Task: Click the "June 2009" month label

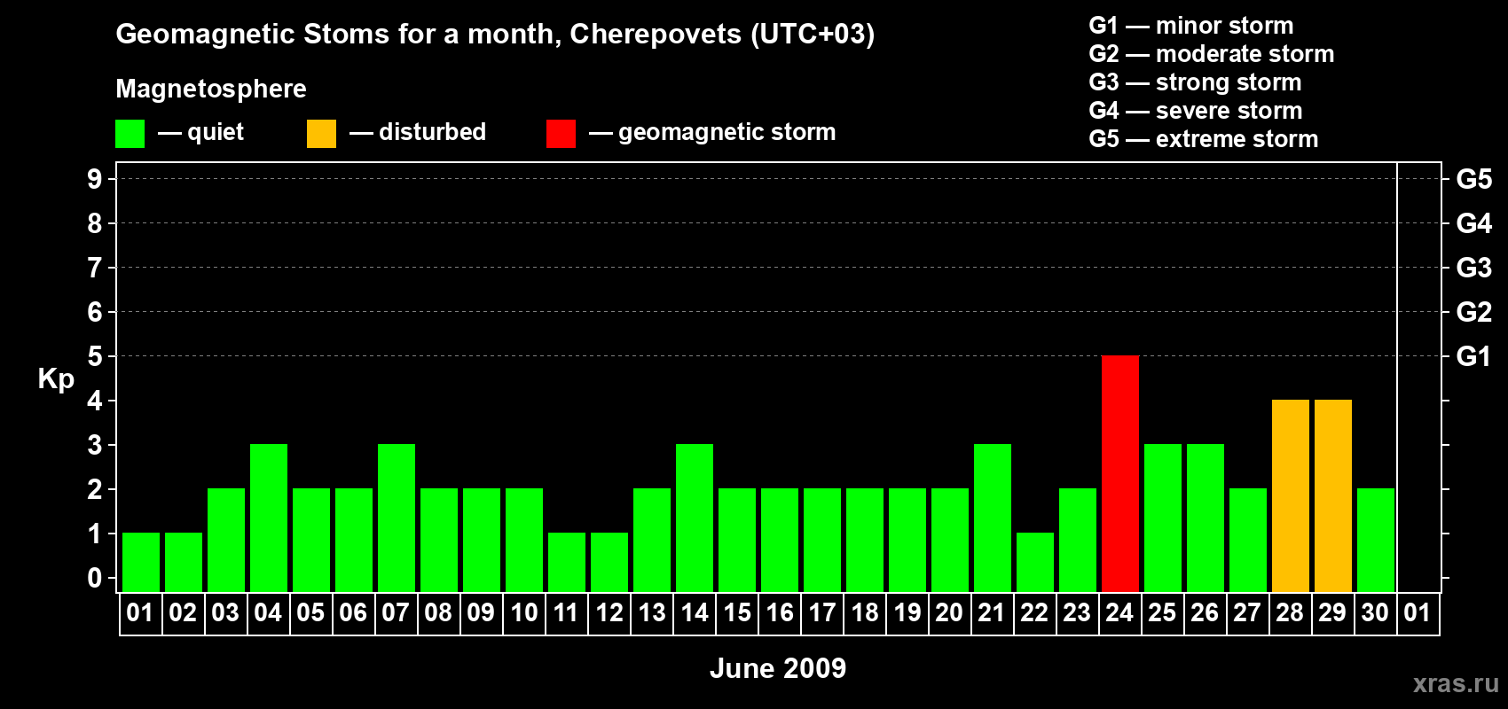Action: (x=778, y=668)
